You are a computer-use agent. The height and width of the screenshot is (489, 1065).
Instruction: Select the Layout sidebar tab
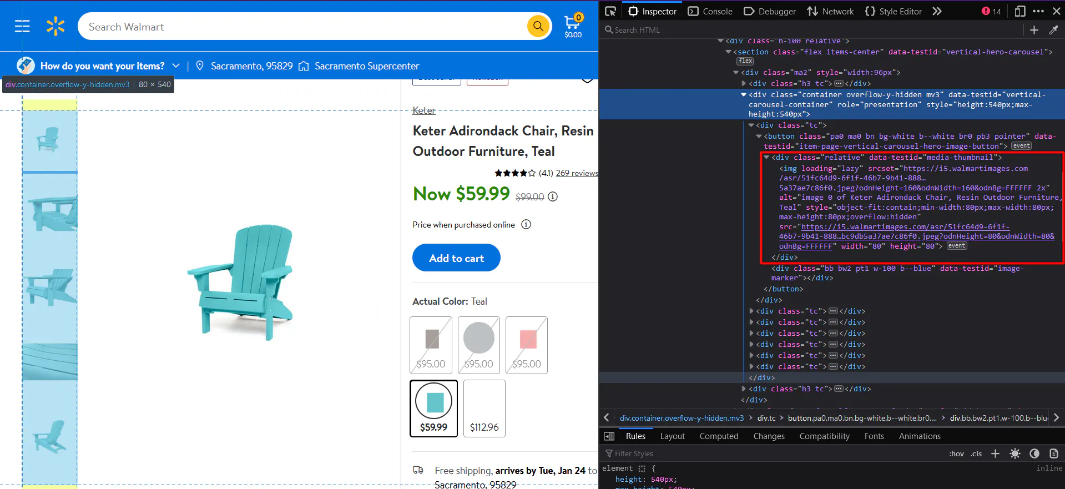(x=673, y=436)
